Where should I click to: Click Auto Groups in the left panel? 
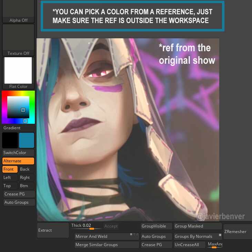[19, 202]
